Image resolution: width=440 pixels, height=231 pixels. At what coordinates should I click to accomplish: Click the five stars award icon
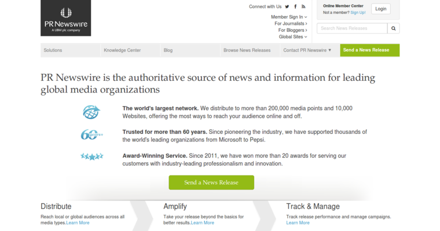point(91,157)
